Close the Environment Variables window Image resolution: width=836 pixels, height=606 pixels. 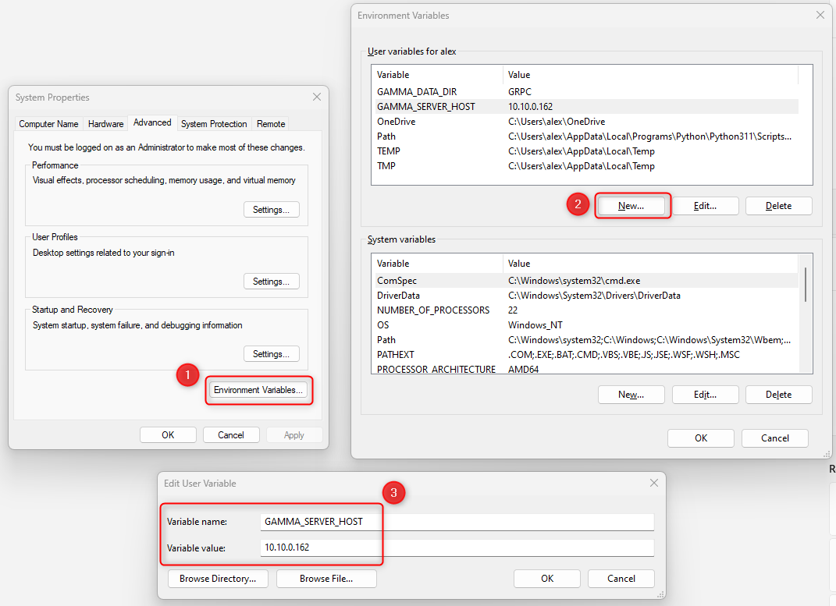tap(820, 16)
